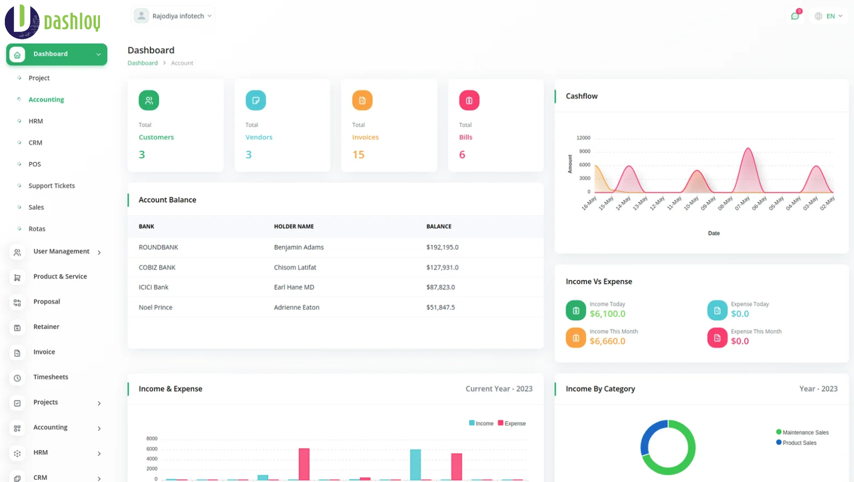
Task: Click the chat messages notification icon
Action: click(795, 16)
